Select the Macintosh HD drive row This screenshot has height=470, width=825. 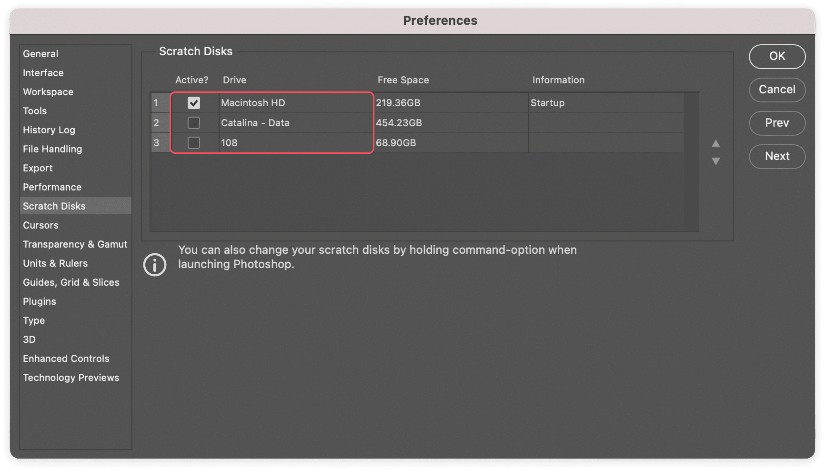pyautogui.click(x=295, y=102)
